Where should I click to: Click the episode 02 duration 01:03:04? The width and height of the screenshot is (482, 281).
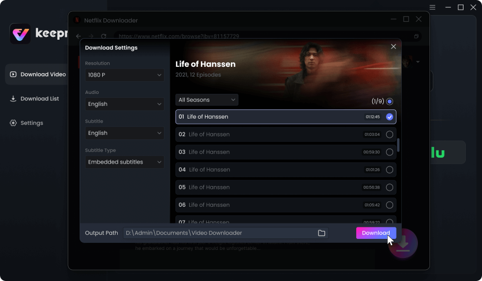click(372, 134)
